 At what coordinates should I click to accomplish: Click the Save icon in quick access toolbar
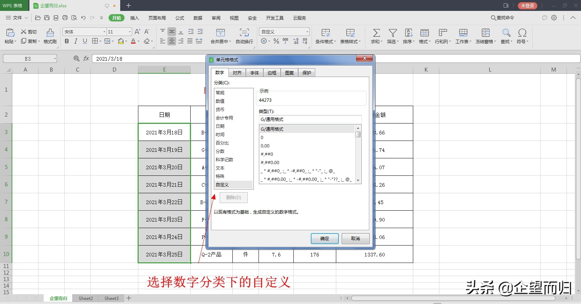(47, 18)
